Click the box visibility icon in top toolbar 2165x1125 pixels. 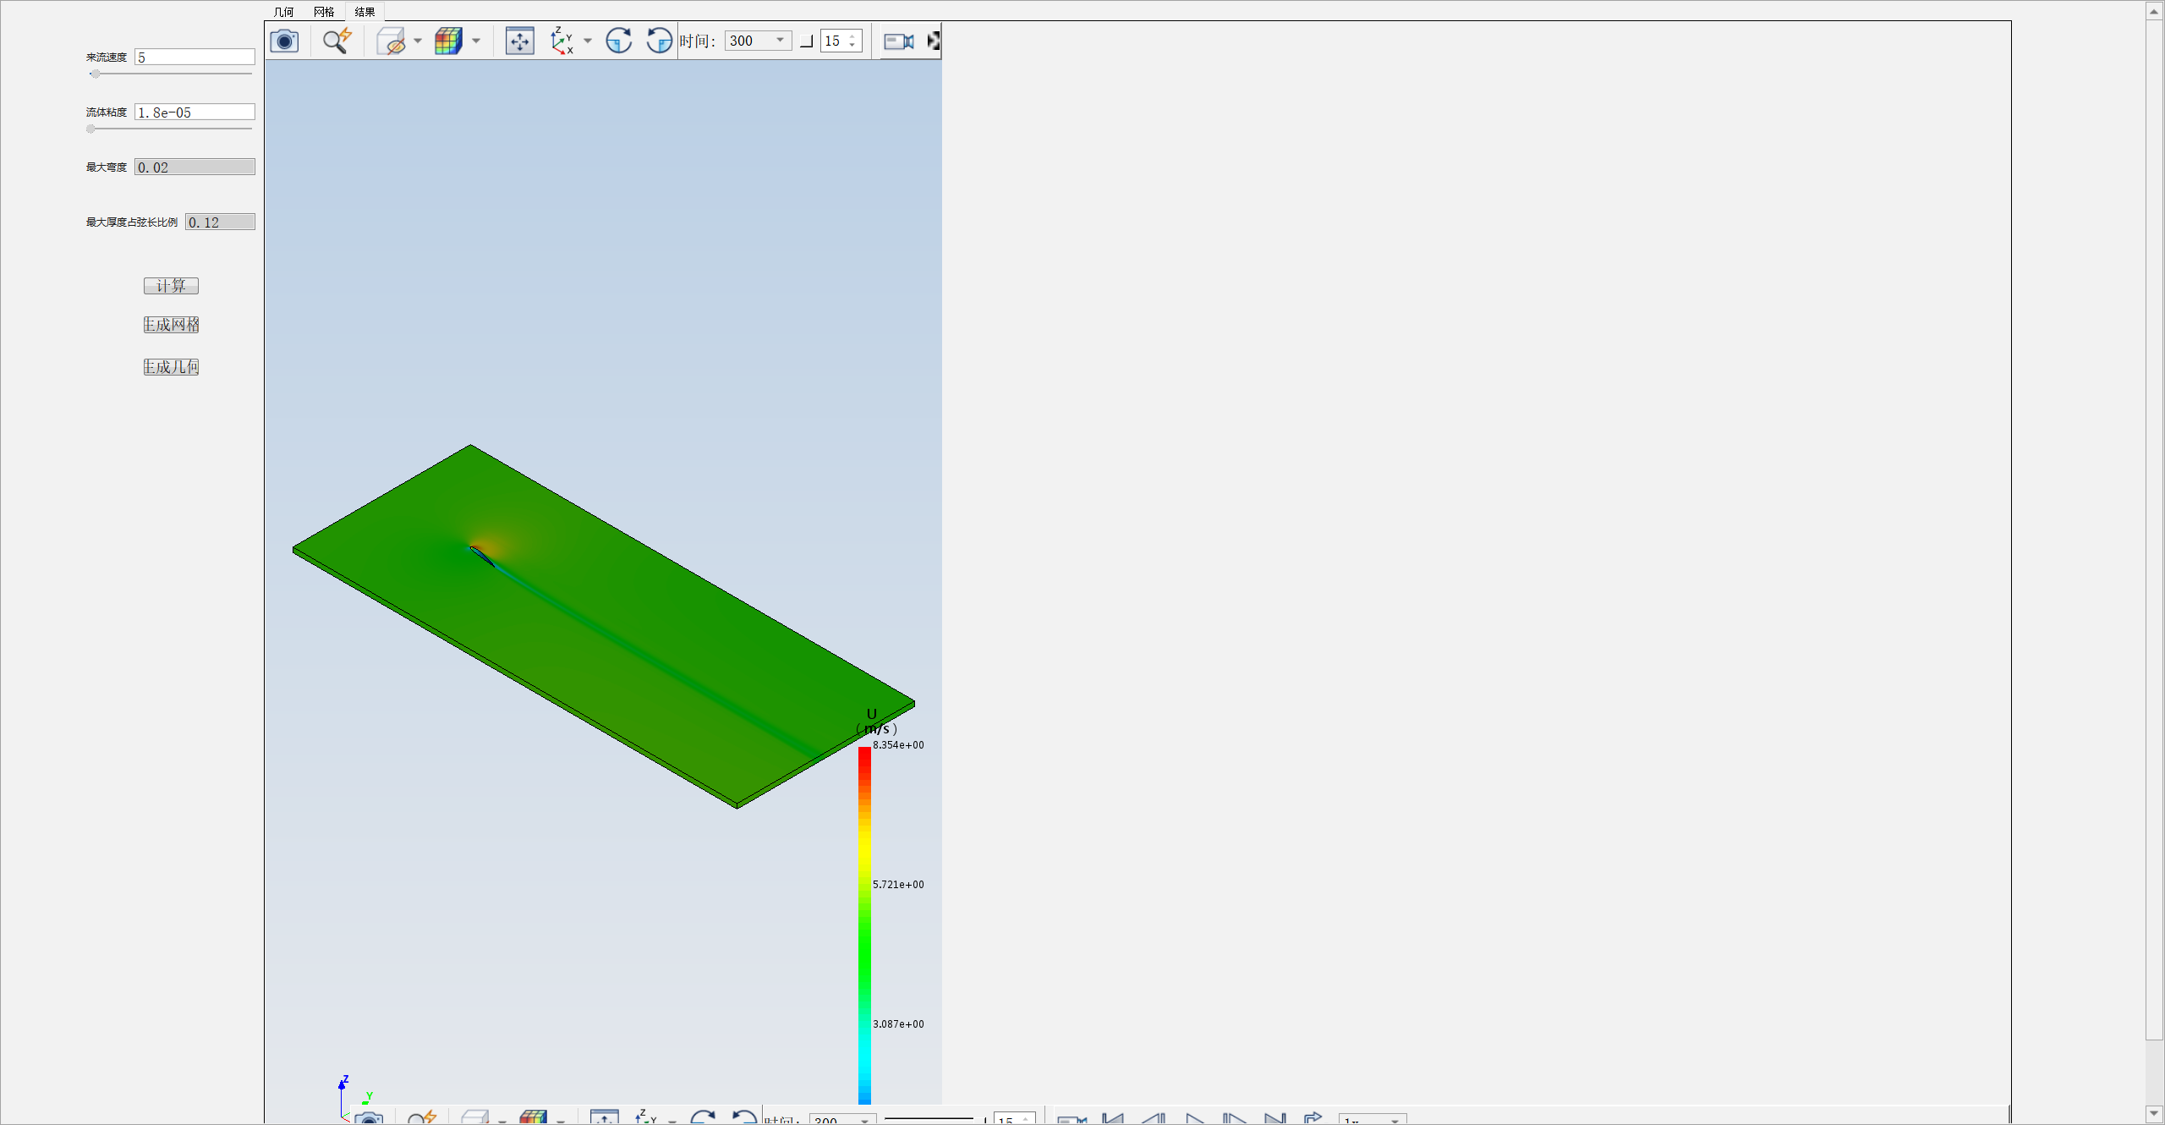pos(391,41)
